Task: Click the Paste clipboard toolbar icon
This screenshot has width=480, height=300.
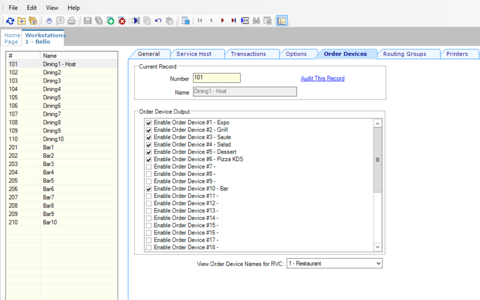Action: pyautogui.click(x=169, y=21)
